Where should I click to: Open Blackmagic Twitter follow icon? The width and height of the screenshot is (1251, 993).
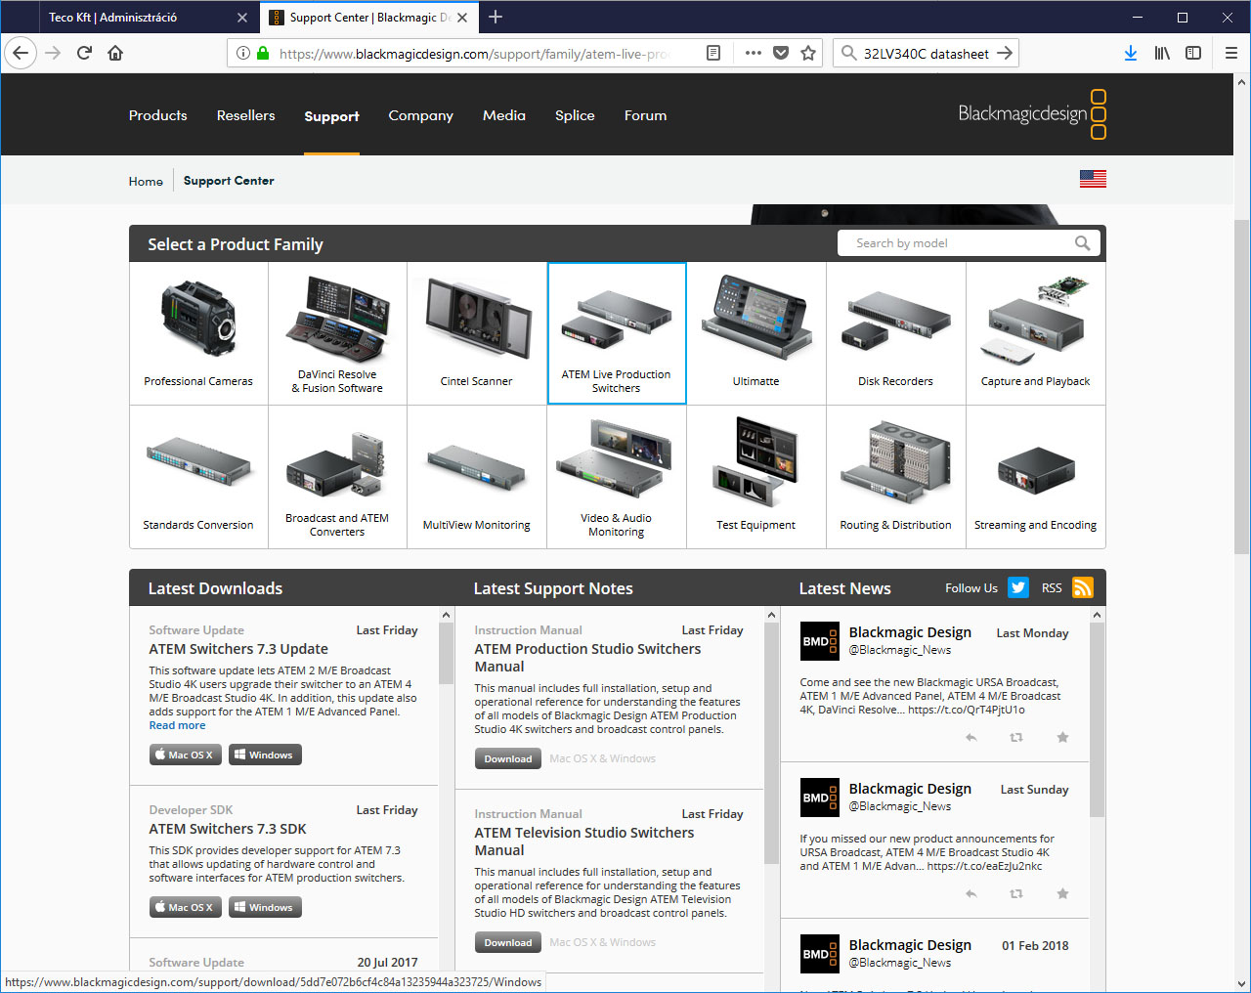click(x=1018, y=587)
